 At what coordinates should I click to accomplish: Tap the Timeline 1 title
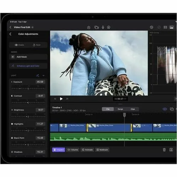tap(57, 108)
